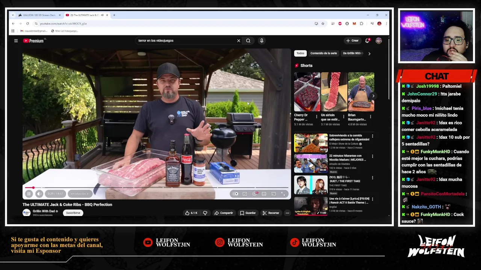Click the Compartir share button
Image resolution: width=481 pixels, height=270 pixels.
coord(224,213)
